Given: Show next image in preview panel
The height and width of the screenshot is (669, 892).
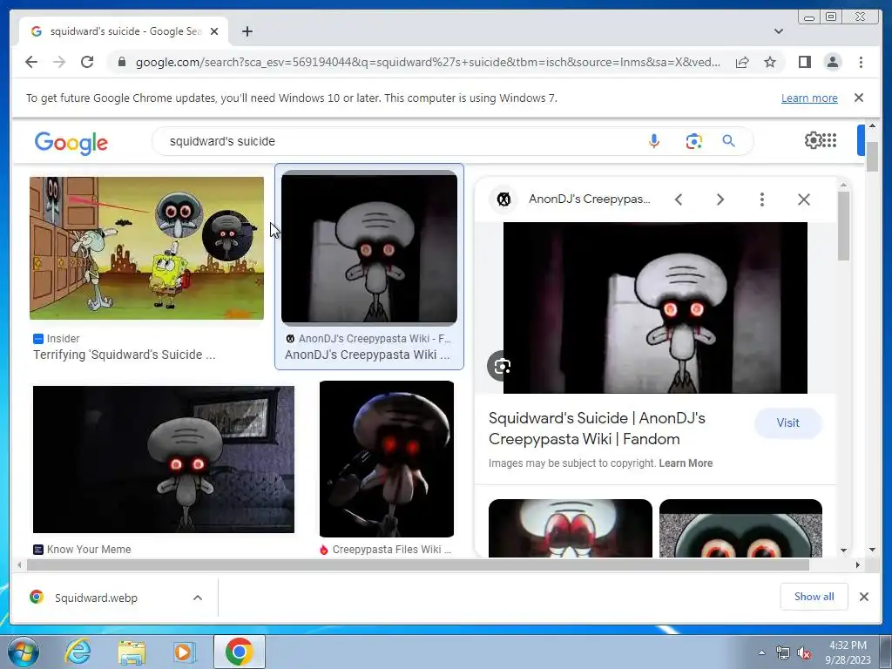Looking at the screenshot, I should click(720, 199).
